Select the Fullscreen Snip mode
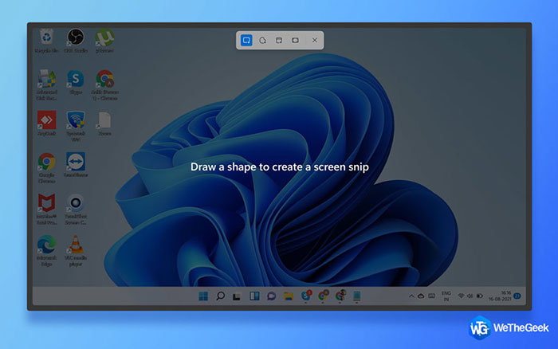 click(295, 40)
